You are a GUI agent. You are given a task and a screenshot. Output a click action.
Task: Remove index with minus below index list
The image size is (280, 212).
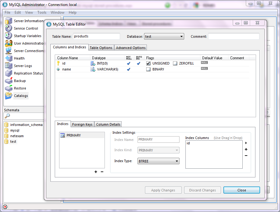coord(102,172)
